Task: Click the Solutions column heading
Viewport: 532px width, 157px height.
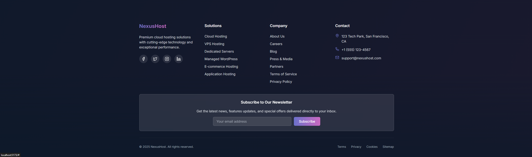Action: point(213,26)
